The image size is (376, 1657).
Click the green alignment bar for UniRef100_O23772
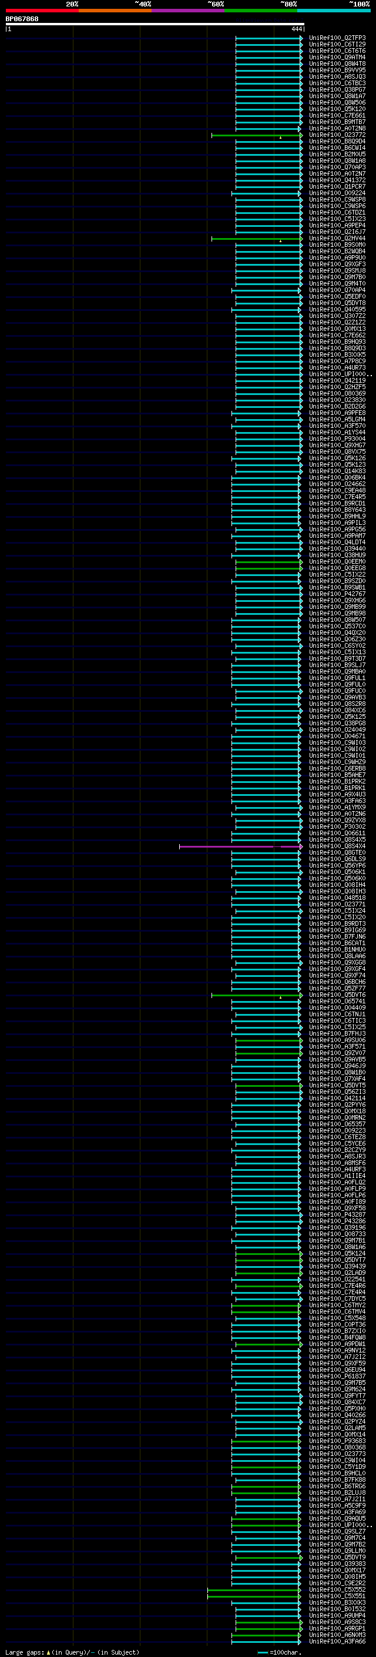click(257, 135)
